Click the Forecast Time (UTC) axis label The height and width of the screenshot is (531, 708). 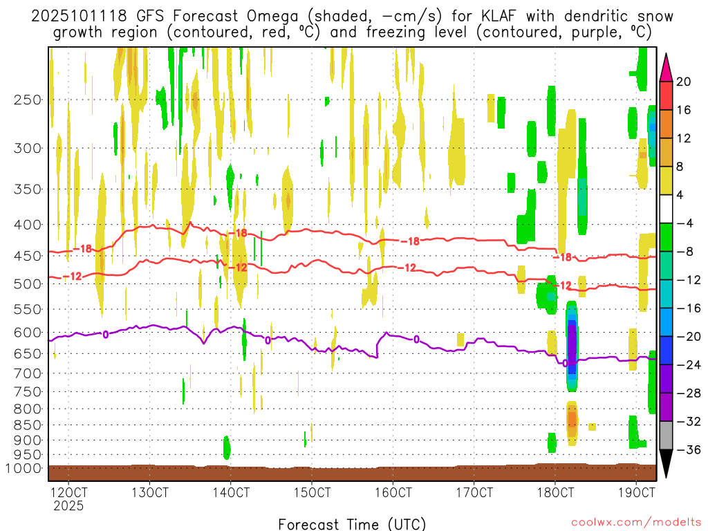click(352, 524)
